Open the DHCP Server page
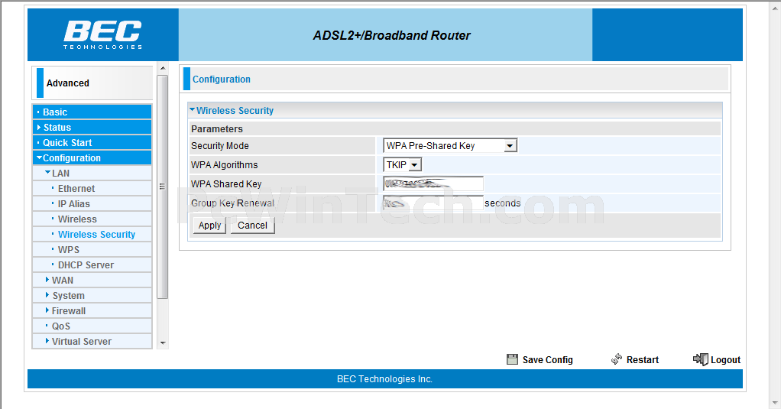The height and width of the screenshot is (409, 781). tap(86, 265)
